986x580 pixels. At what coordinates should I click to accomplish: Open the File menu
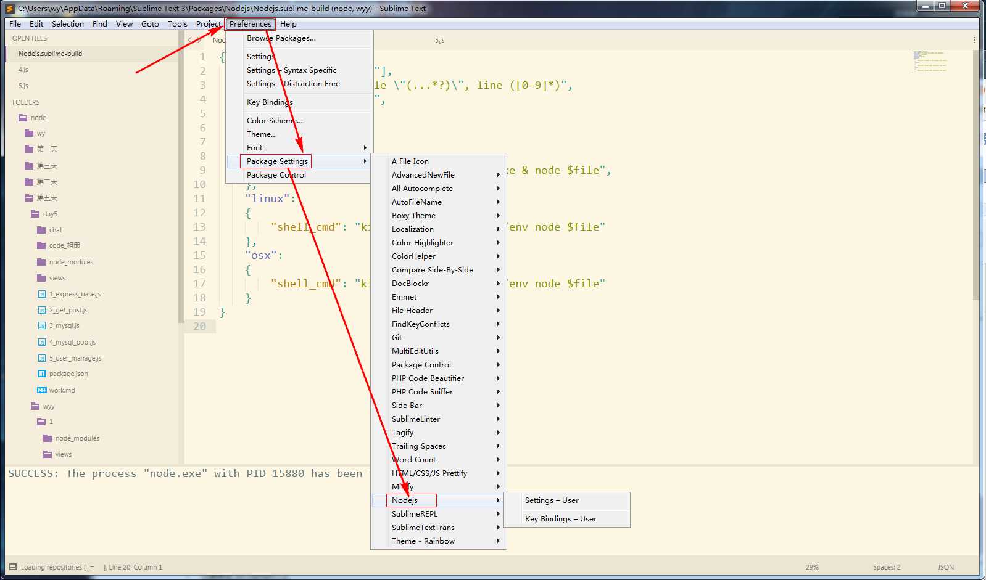pos(15,24)
